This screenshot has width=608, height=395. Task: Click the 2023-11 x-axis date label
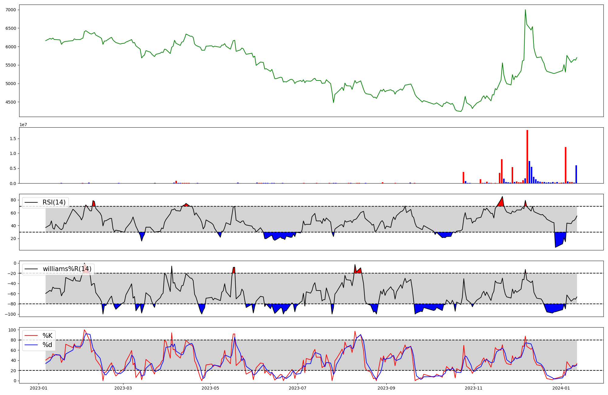click(474, 388)
